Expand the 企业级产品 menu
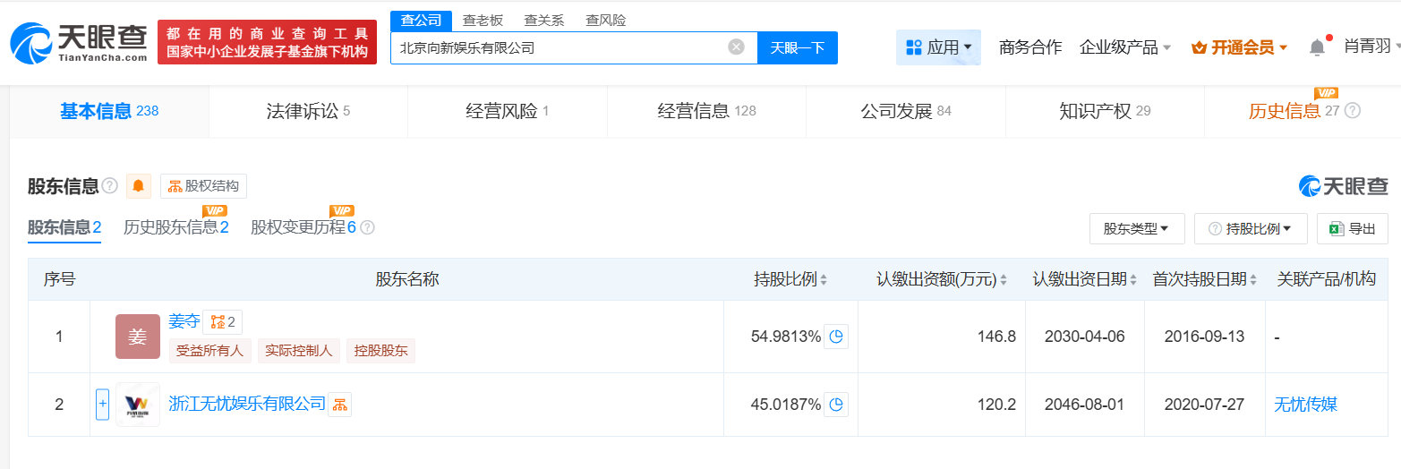Viewport: 1401px width, 469px height. [1125, 47]
